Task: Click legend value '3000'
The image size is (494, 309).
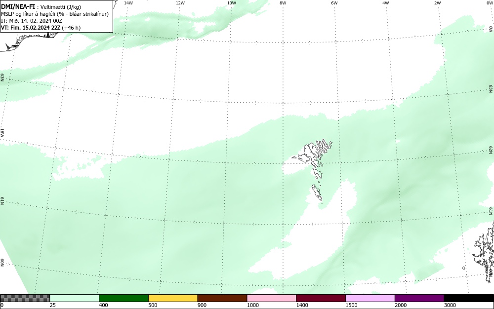Action: point(450,305)
